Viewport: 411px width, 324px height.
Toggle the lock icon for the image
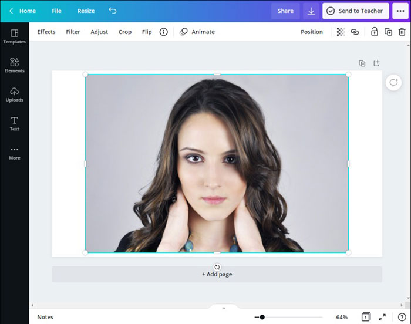[x=374, y=32]
